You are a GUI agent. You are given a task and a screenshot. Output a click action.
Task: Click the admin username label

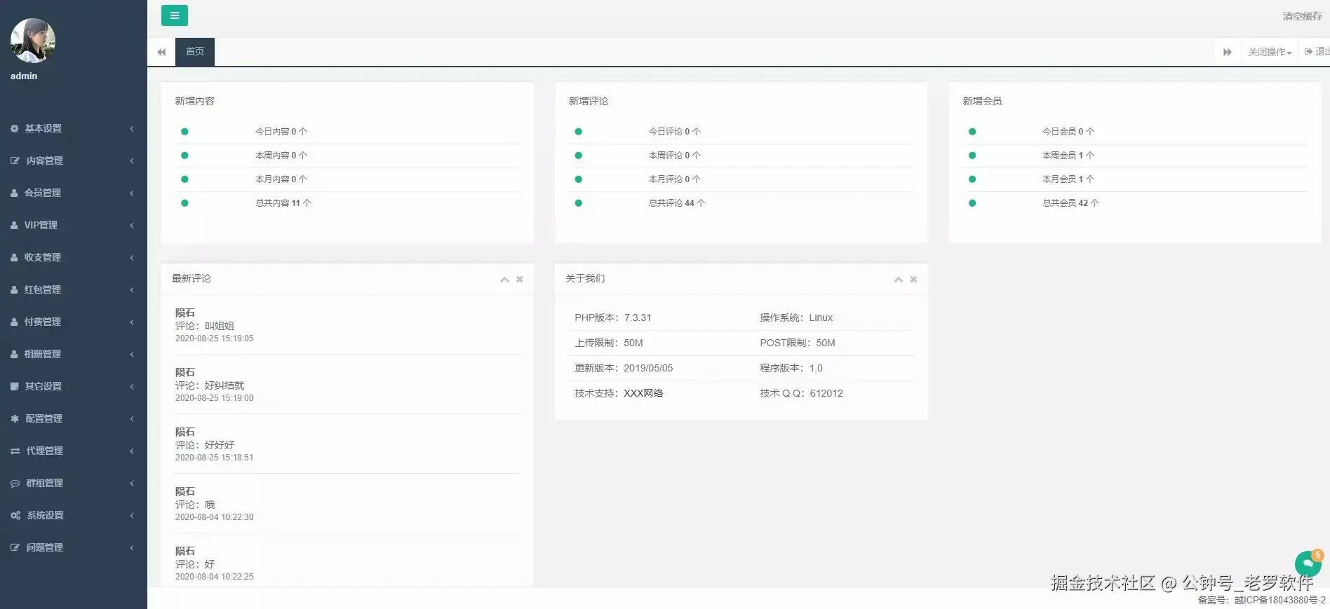[x=24, y=76]
